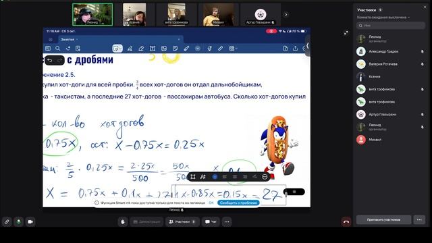Image resolution: width=432 pixels, height=243 pixels.
Task: Click the bookmark page icon in notes toolbar
Action: [x=78, y=49]
